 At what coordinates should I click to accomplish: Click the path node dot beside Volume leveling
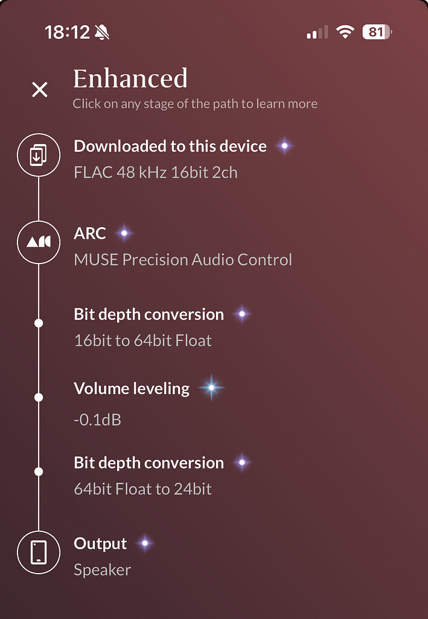tap(39, 397)
